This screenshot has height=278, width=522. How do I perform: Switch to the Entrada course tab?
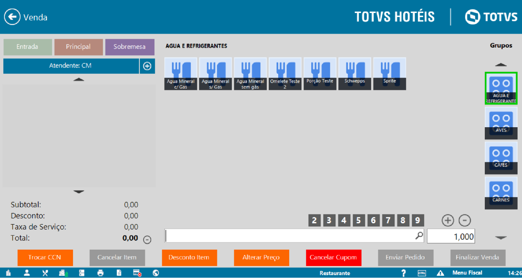click(x=28, y=47)
